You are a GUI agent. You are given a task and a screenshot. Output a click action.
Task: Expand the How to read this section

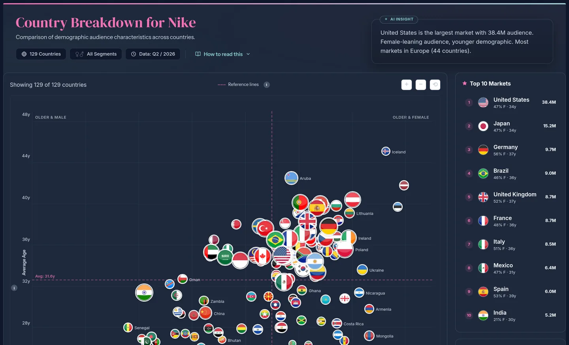click(x=223, y=54)
